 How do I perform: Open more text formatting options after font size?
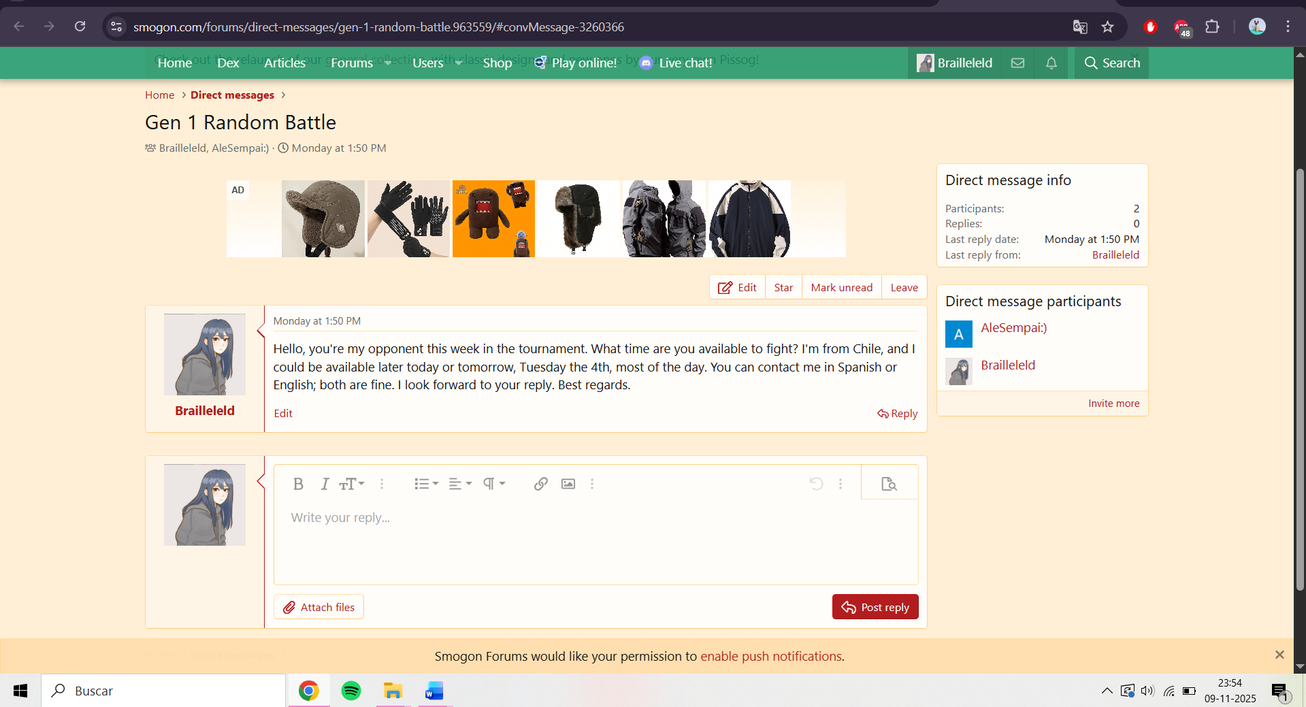click(382, 484)
